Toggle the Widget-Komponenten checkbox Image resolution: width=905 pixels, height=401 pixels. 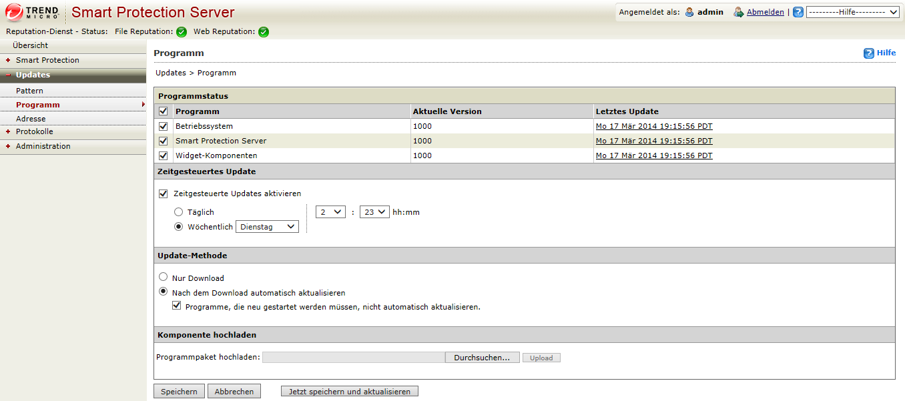click(164, 155)
